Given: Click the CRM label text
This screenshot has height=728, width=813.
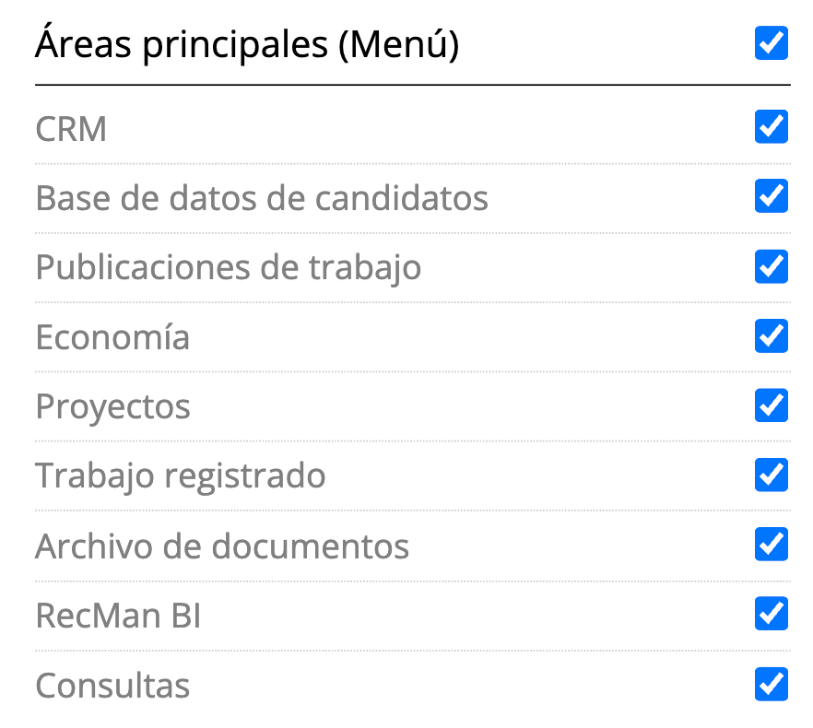Looking at the screenshot, I should (x=71, y=129).
